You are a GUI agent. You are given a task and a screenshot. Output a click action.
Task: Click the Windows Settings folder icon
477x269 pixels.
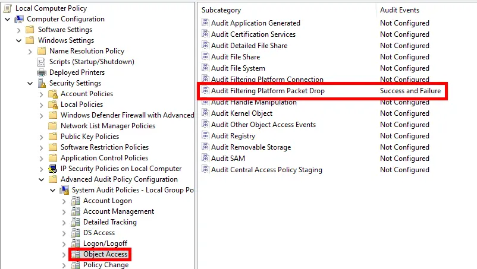pos(30,40)
